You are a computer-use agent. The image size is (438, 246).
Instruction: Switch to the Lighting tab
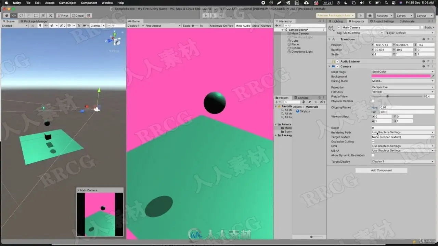click(336, 21)
